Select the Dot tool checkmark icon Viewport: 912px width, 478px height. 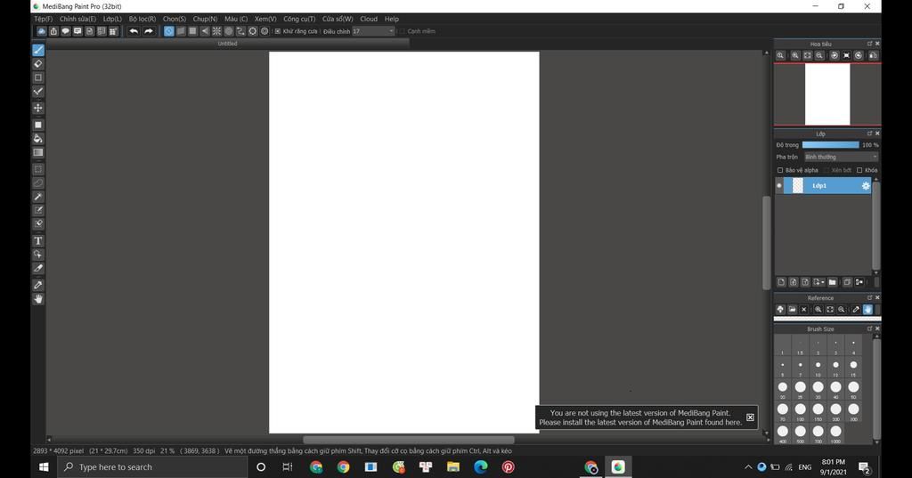(x=37, y=92)
